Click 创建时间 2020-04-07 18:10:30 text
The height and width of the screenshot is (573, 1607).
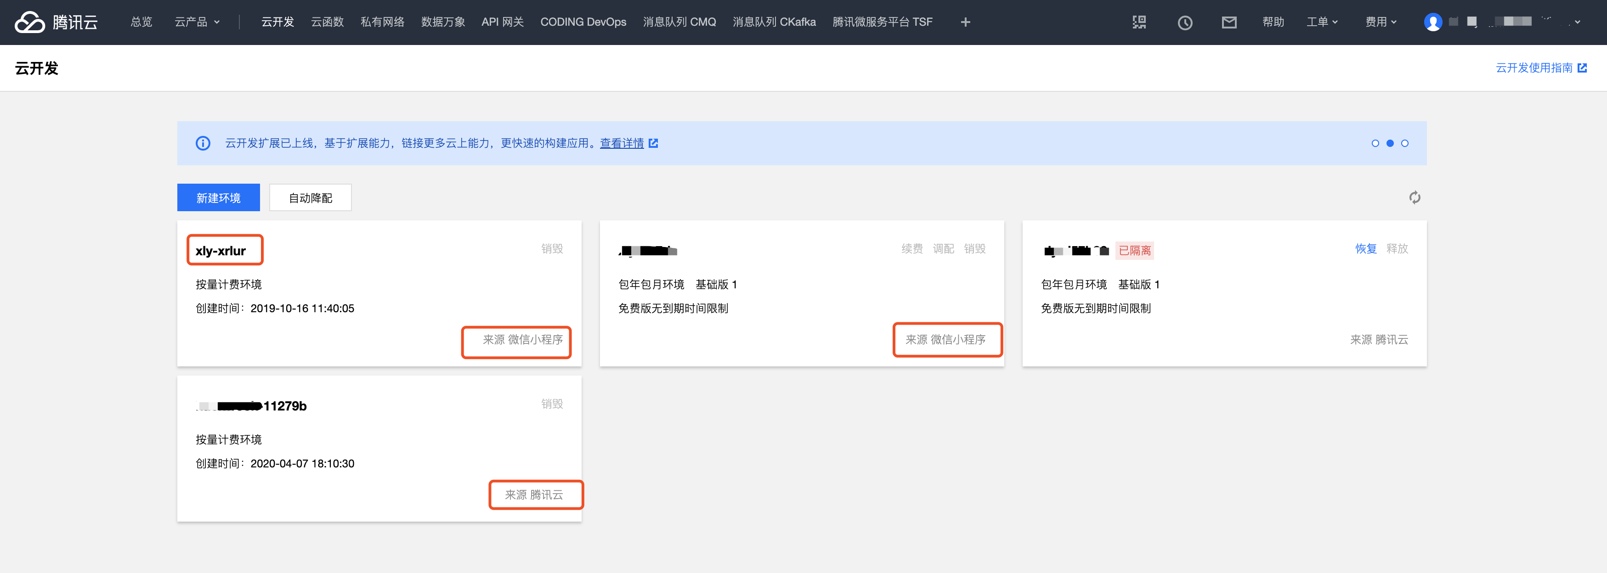coord(274,464)
